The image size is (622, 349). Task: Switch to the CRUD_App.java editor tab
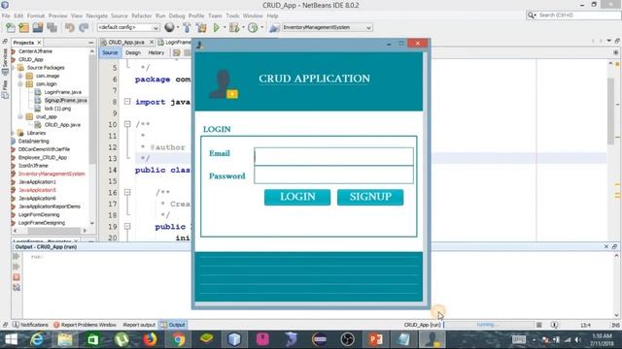pos(126,42)
